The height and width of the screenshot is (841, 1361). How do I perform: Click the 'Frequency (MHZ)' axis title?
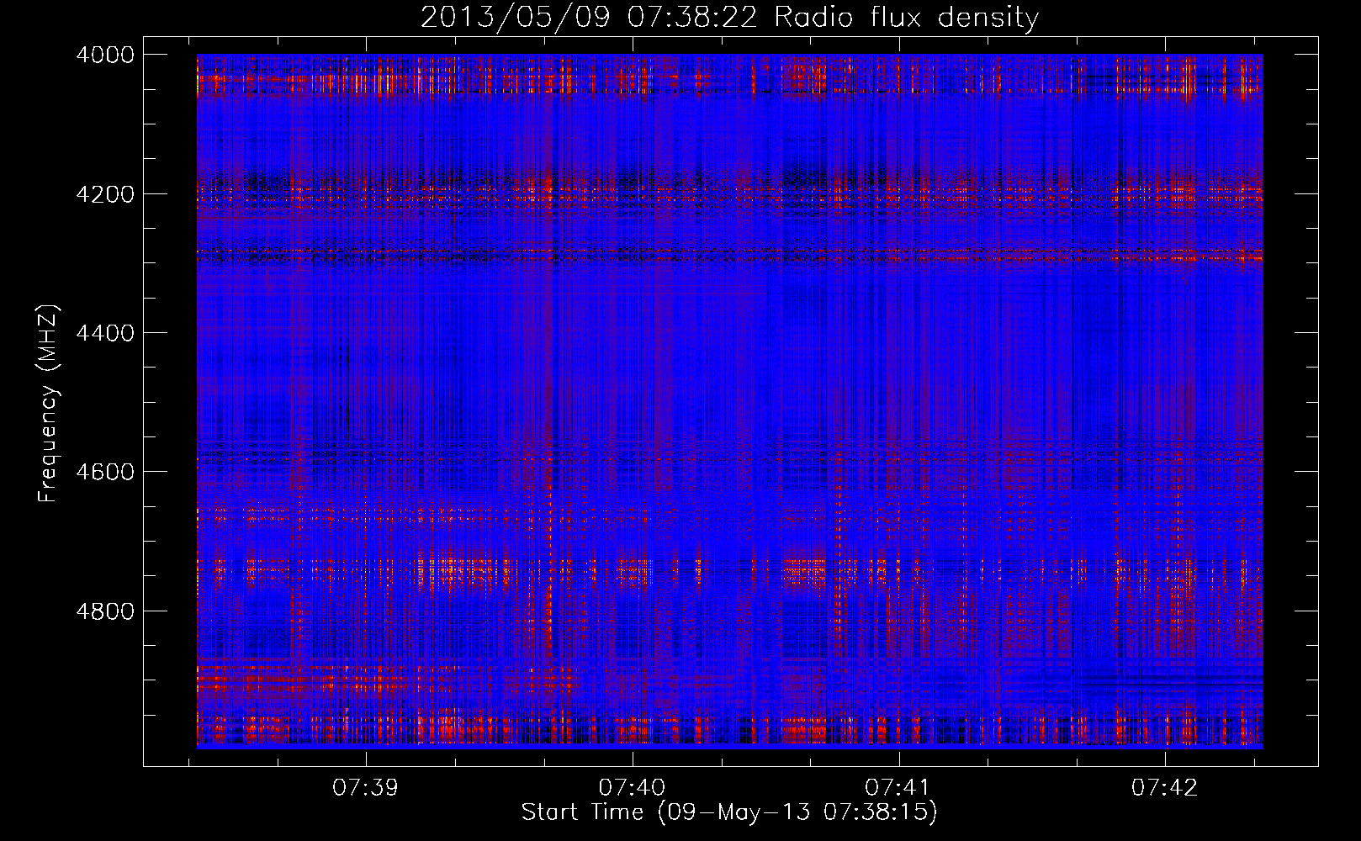(49, 403)
